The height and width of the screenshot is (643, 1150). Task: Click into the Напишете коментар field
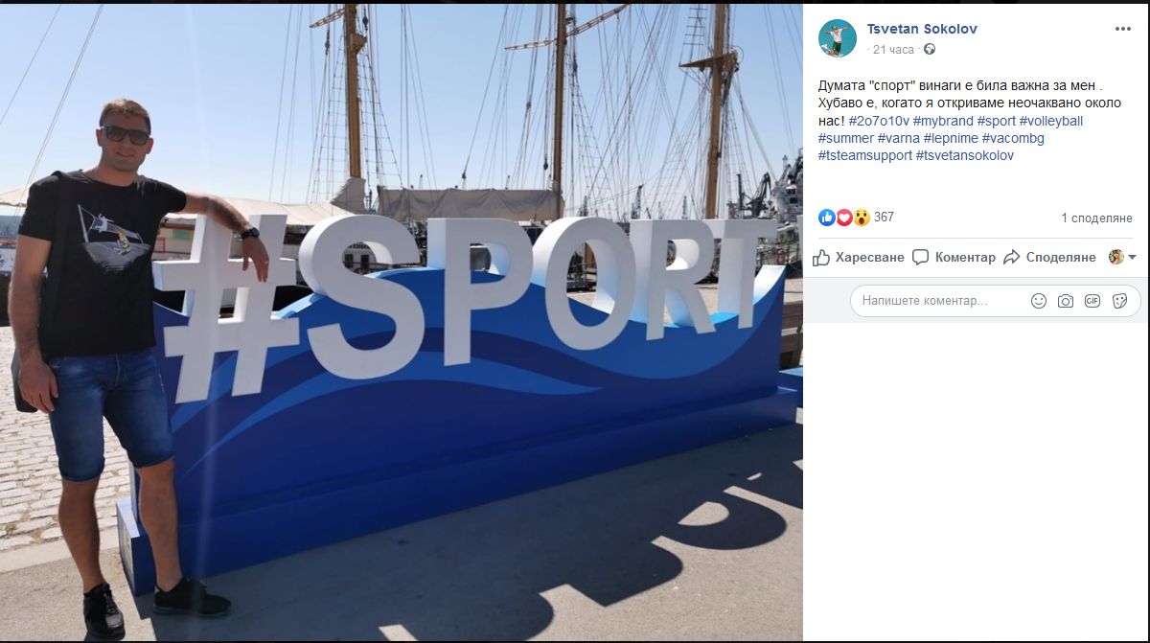(996, 301)
